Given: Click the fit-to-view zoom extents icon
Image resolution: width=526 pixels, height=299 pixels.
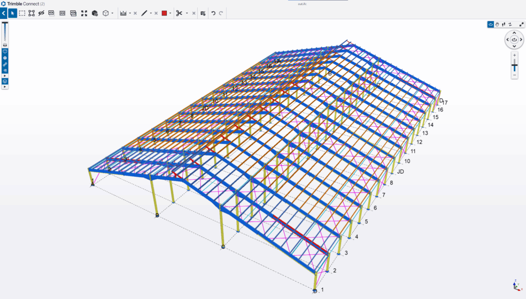Looking at the screenshot, I should 84,13.
